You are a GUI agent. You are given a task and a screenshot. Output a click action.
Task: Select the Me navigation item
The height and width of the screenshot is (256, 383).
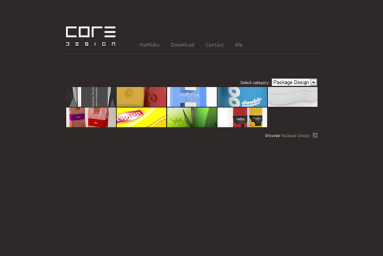(238, 45)
